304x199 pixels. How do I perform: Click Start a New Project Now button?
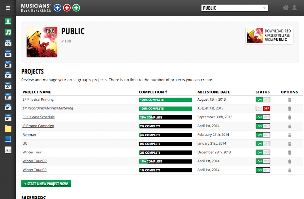(46, 184)
